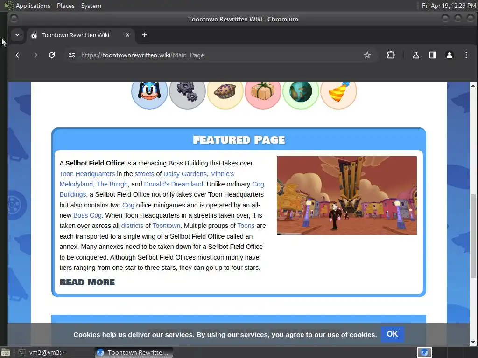Go back to previous page
This screenshot has width=478, height=358.
pyautogui.click(x=18, y=55)
